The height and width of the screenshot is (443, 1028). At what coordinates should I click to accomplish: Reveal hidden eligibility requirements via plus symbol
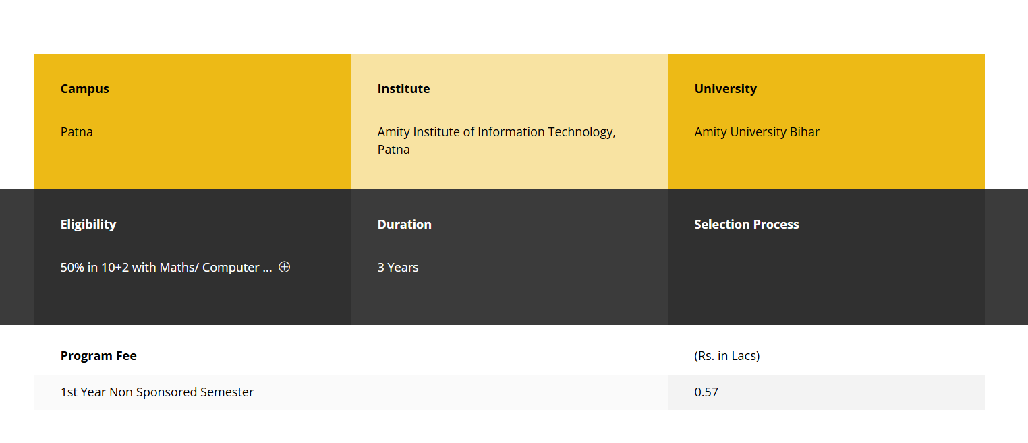click(284, 267)
